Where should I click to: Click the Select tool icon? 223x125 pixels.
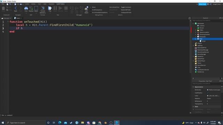(x=36, y=8)
